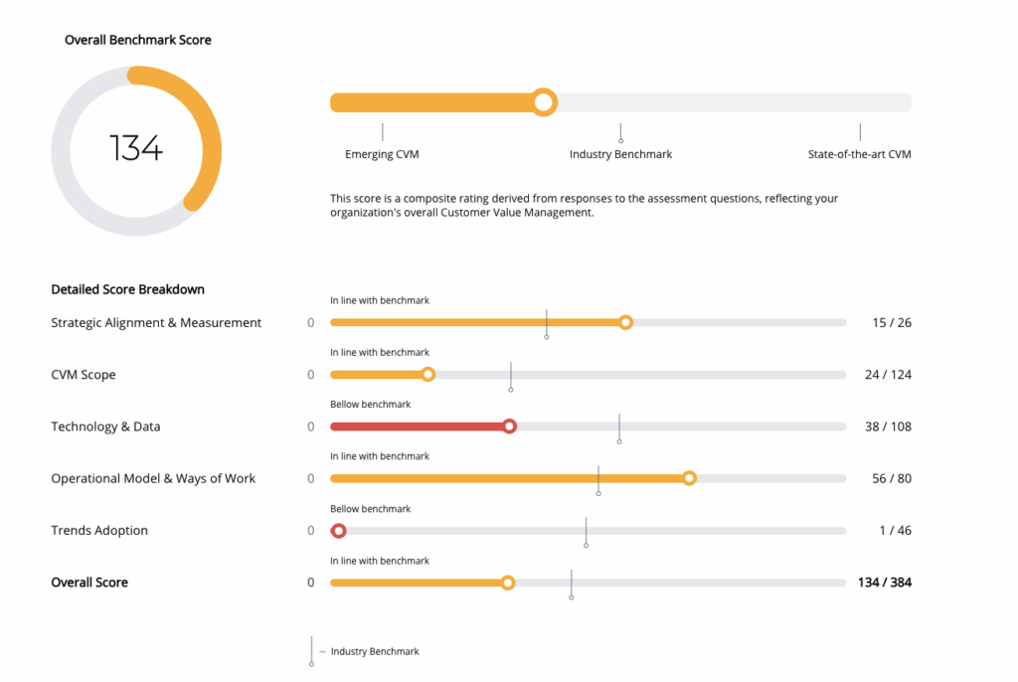Image resolution: width=1018 pixels, height=682 pixels.
Task: Click the 56 / 80 score value
Action: (x=891, y=478)
